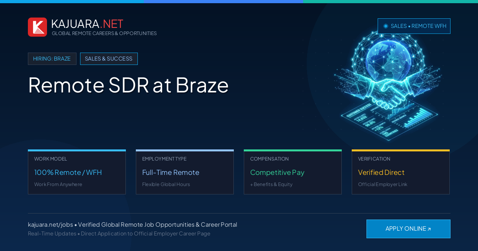Viewport: 478px width, 251px height.
Task: Click the 'WORK MODEL' card label
Action: pyautogui.click(x=51, y=159)
